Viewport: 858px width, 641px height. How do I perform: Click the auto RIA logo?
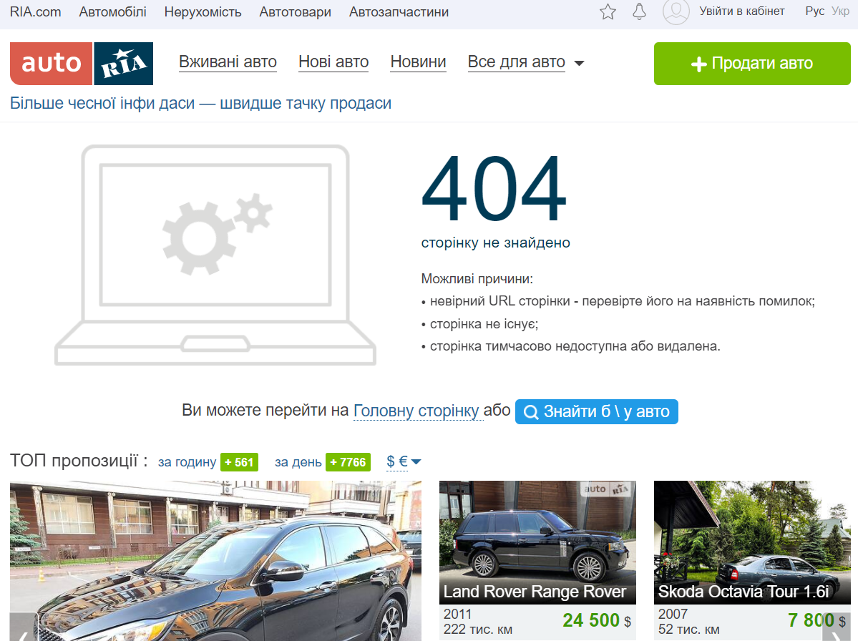tap(82, 64)
